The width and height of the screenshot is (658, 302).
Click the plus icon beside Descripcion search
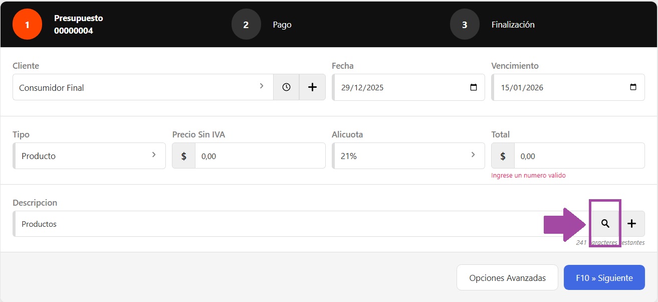click(x=631, y=224)
